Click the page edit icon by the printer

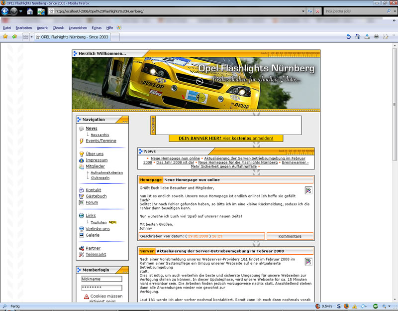(386, 36)
